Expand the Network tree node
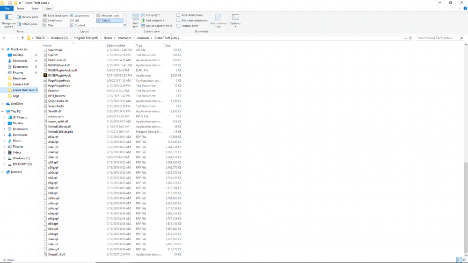 [x=3, y=172]
